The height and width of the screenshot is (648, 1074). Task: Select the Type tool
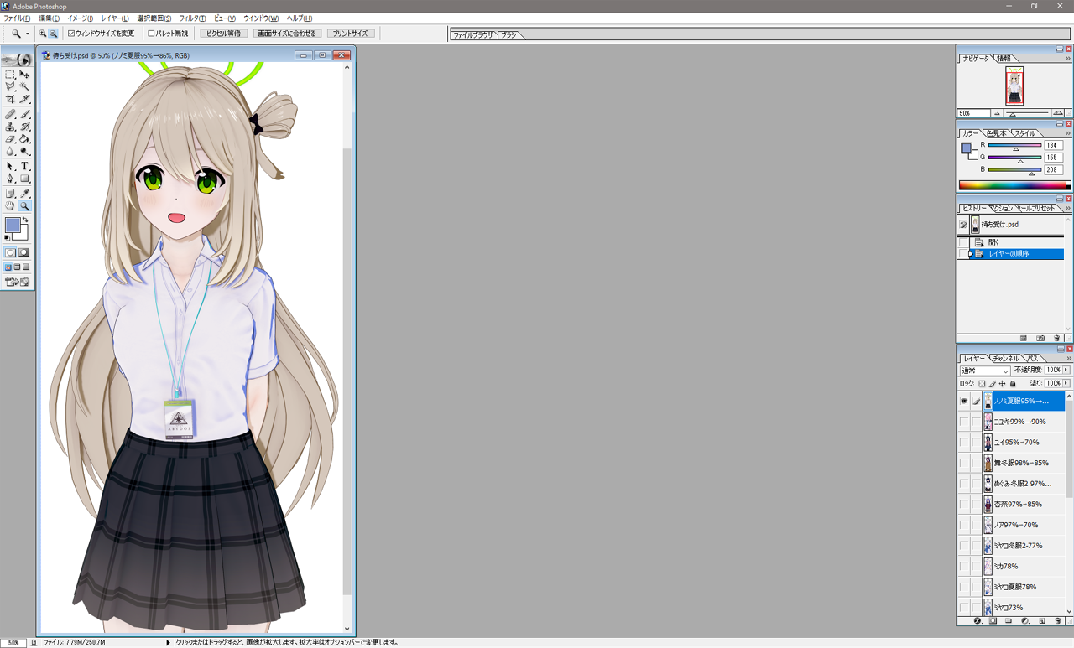(x=24, y=167)
